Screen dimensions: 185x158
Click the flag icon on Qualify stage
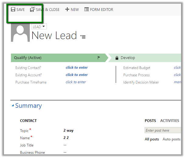tap(99, 58)
